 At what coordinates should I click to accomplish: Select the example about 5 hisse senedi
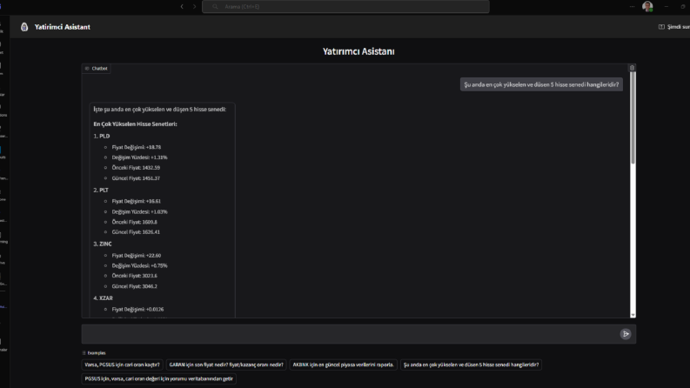[x=471, y=365]
